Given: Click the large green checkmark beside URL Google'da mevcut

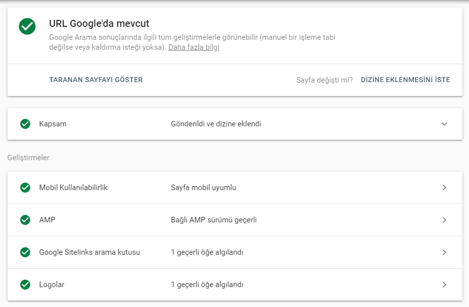Looking at the screenshot, I should click(x=27, y=26).
